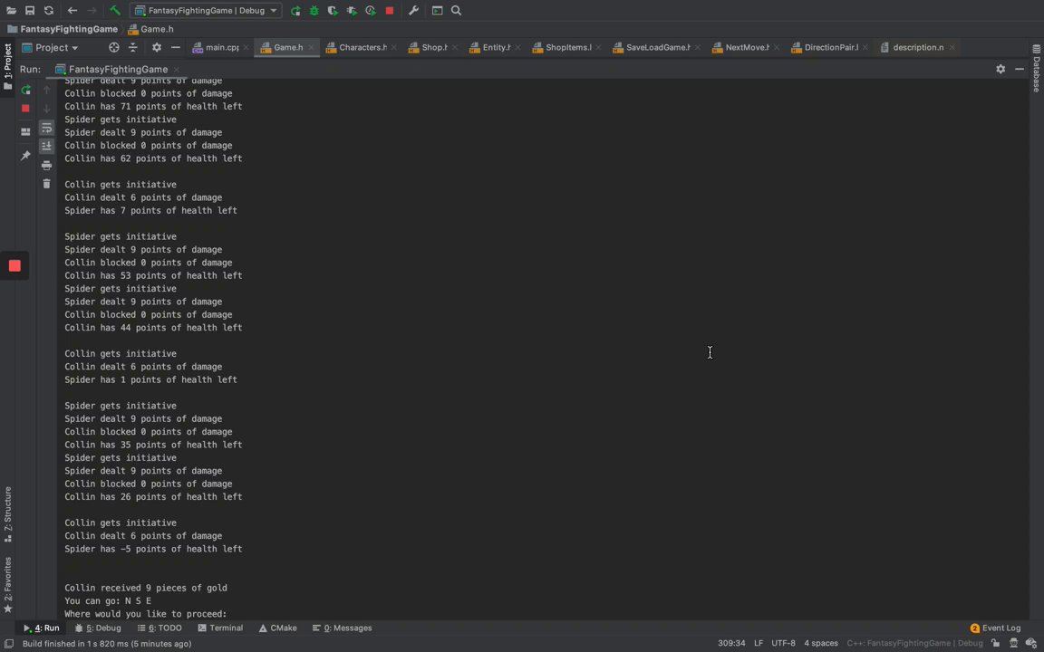
Task: Toggle soft-wrap in console
Action: 46,128
